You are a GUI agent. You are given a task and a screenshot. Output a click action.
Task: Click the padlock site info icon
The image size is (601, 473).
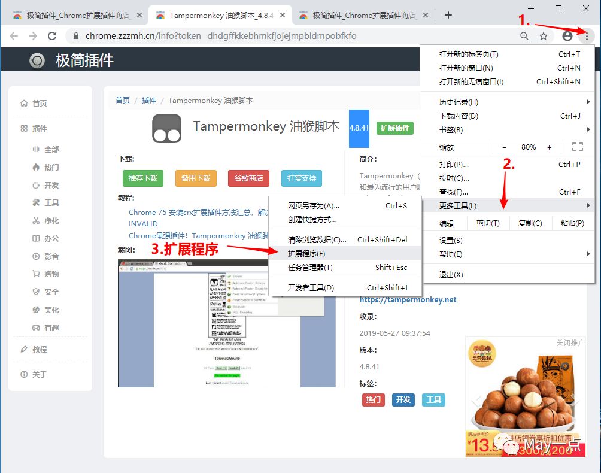[x=76, y=36]
